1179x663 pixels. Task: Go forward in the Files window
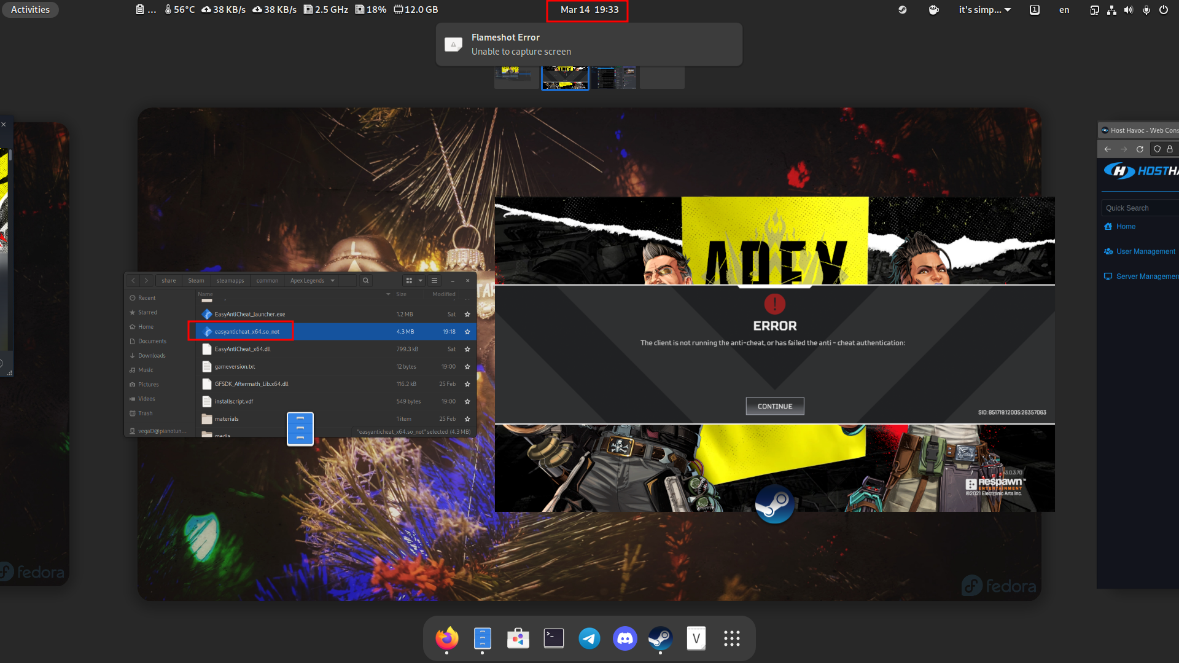click(146, 281)
